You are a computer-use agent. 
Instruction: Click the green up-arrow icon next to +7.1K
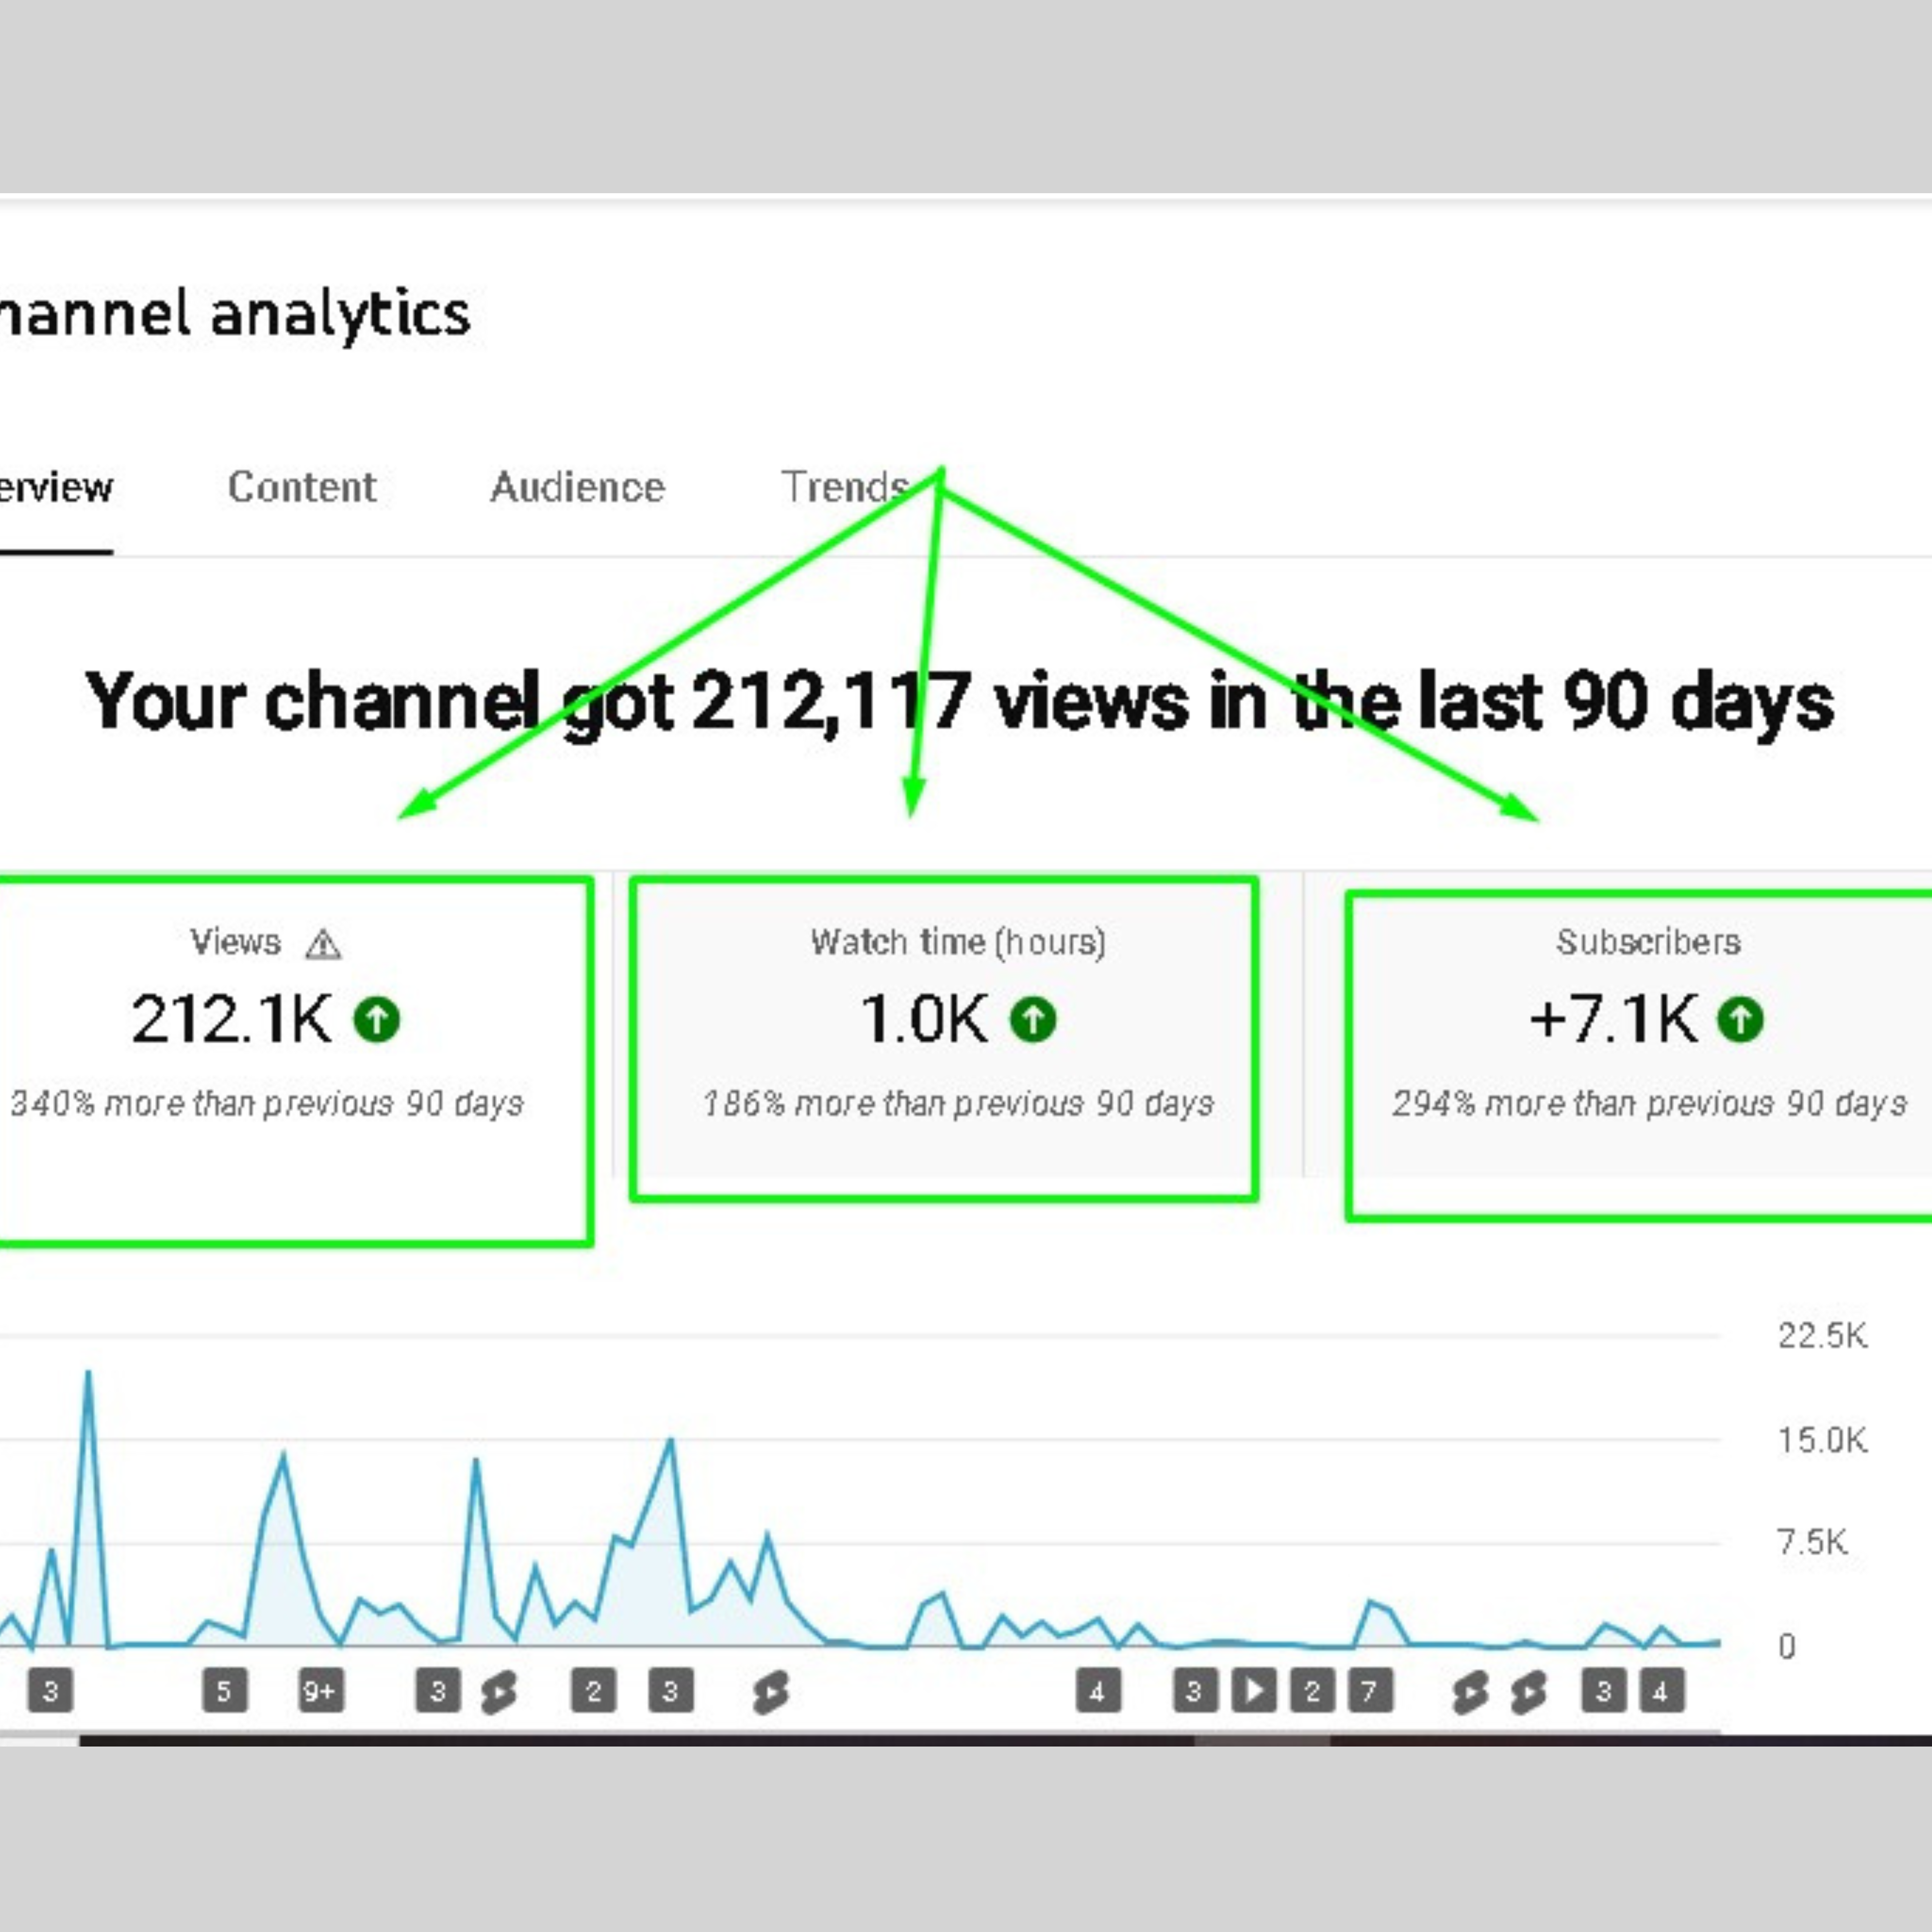click(1740, 1020)
